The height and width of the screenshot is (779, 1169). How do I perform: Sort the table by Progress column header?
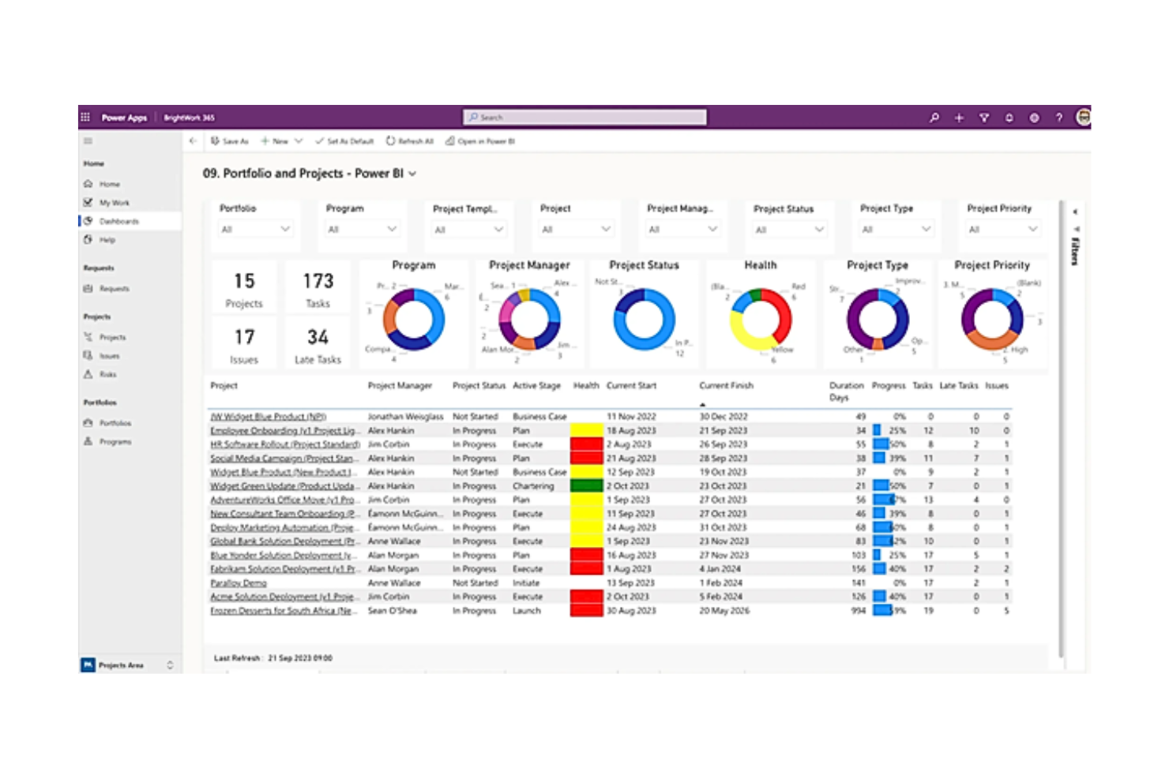(888, 386)
